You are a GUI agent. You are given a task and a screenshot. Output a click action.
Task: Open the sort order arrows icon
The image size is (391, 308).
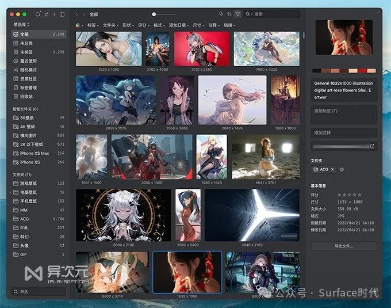pyautogui.click(x=229, y=14)
